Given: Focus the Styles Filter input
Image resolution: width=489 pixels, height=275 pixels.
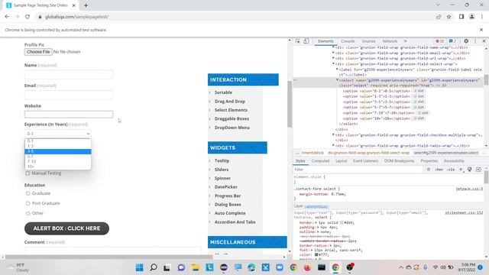Looking at the screenshot, I should [x=358, y=170].
